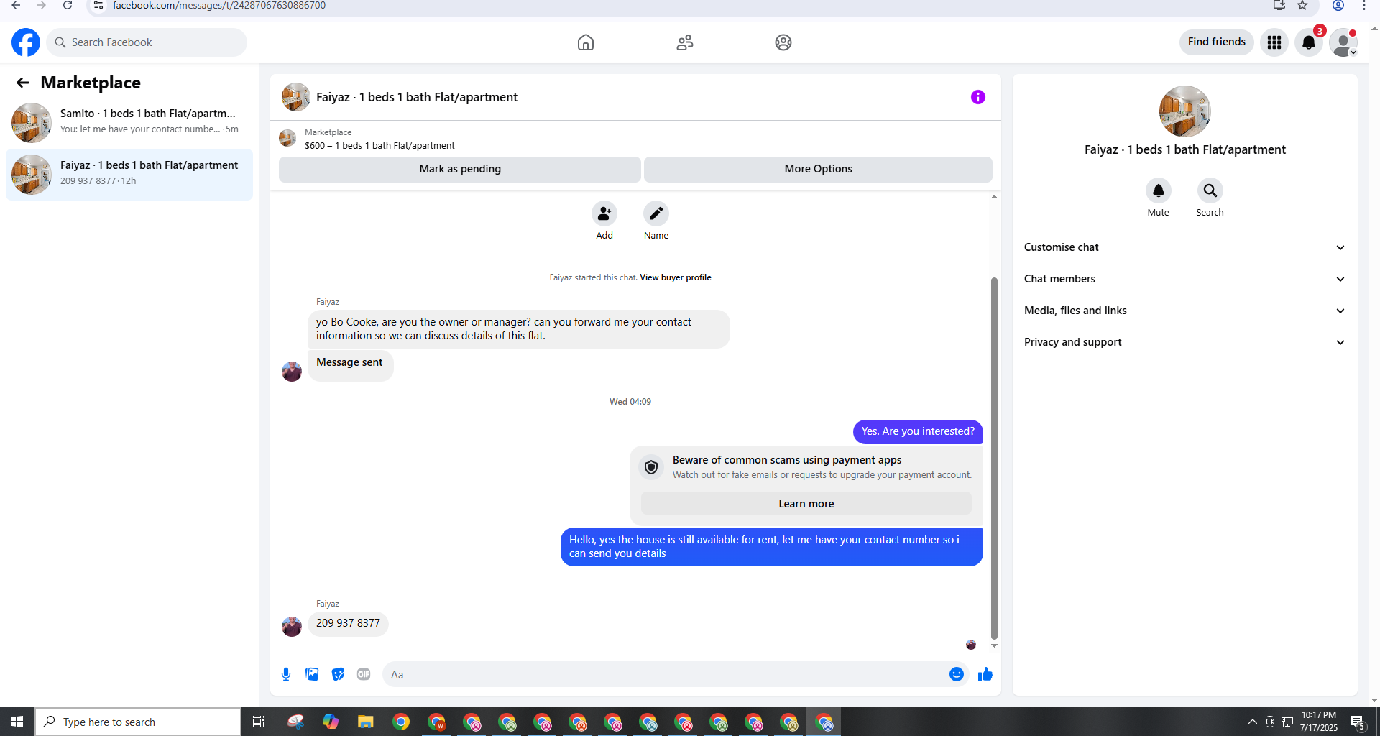Click the browser forward arrow
This screenshot has width=1380, height=736.
point(42,6)
